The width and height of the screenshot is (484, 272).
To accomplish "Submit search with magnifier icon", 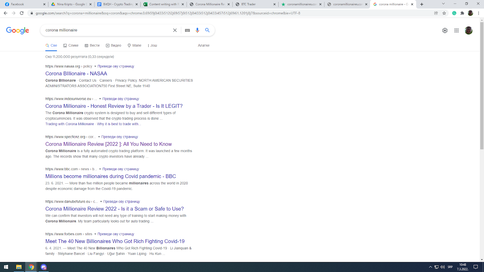I will click(207, 30).
